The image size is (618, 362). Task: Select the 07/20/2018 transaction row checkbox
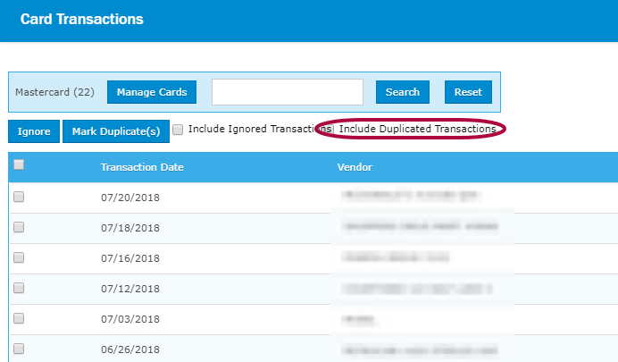click(x=19, y=198)
